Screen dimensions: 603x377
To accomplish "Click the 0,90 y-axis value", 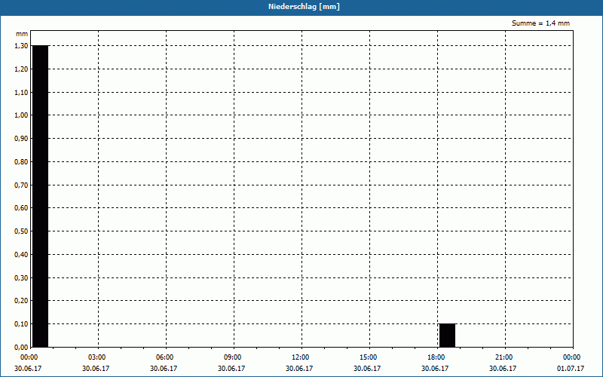I will click(x=21, y=139).
